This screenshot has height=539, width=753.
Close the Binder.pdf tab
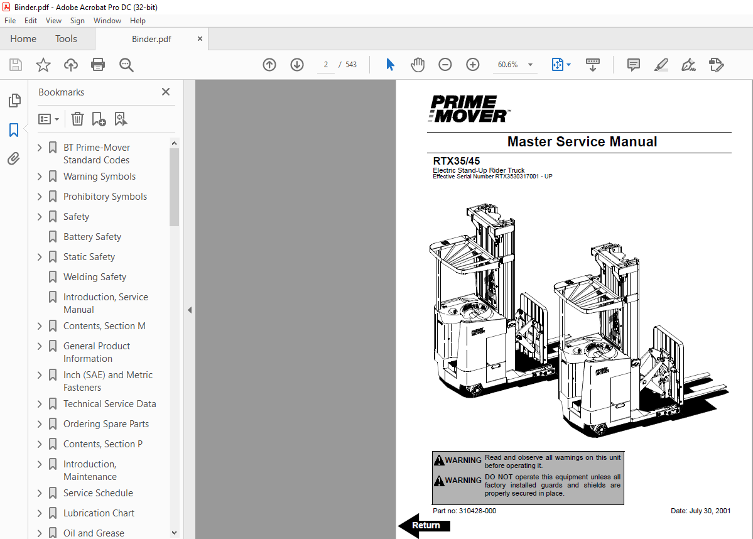click(x=200, y=39)
